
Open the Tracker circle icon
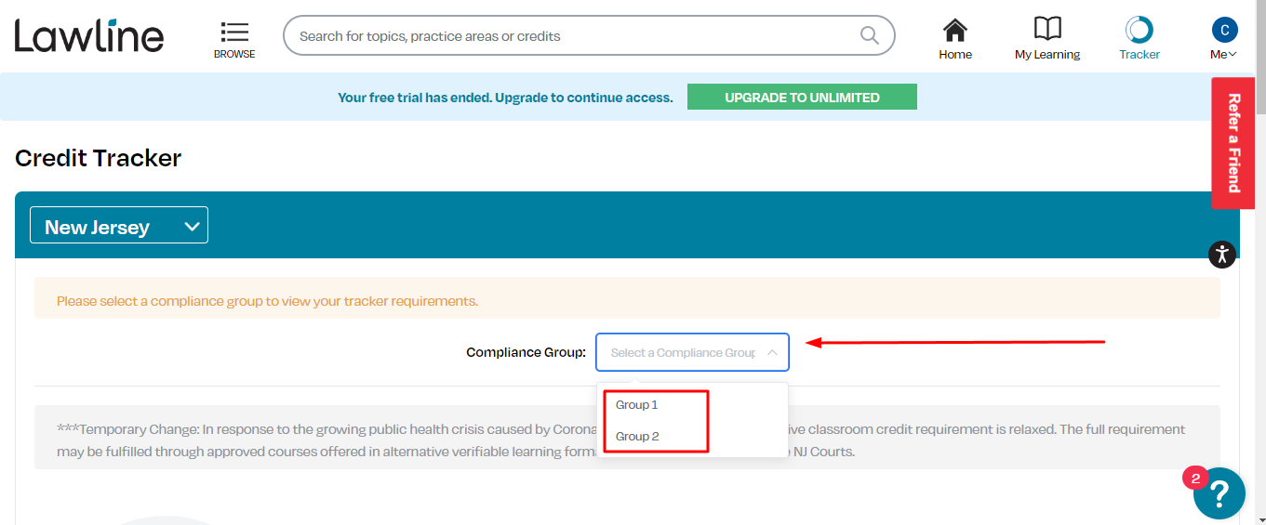pos(1139,30)
